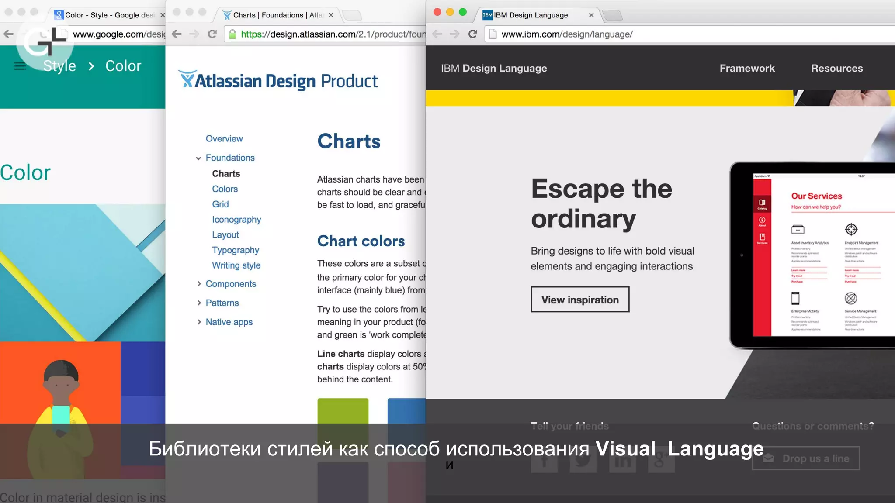895x503 pixels.
Task: Expand the Patterns section arrow
Action: tap(199, 303)
